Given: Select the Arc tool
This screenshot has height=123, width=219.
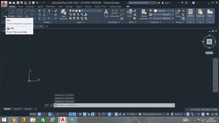Looking at the screenshot, I should point(27,13).
